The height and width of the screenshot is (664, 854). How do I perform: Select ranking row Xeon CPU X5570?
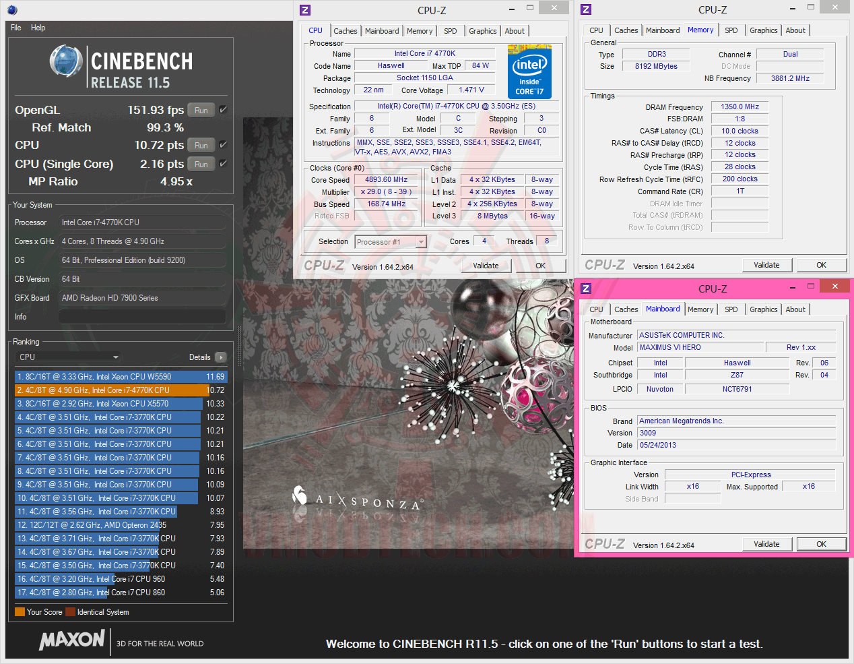coord(121,404)
